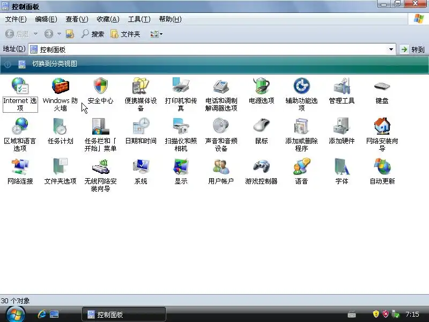
Task: Open 管理工具 icon
Action: coord(342,85)
